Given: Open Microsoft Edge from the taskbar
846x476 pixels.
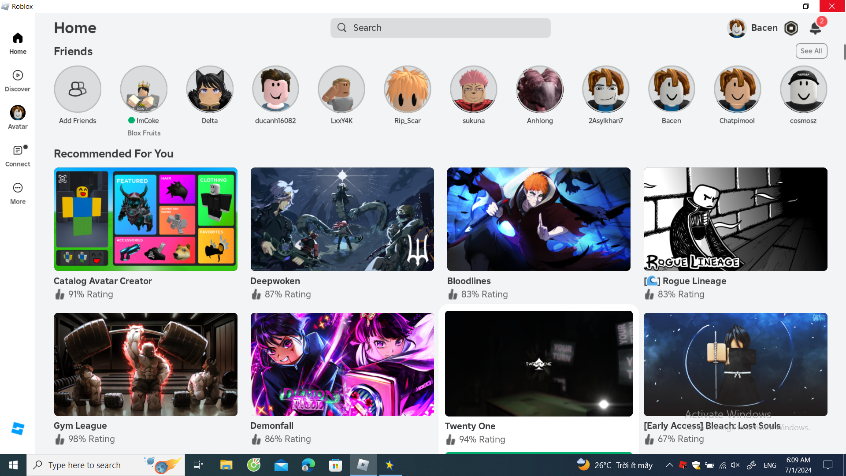Looking at the screenshot, I should (x=308, y=465).
